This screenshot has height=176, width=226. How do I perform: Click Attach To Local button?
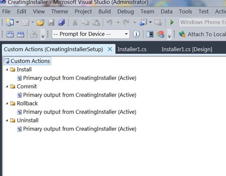203,34
